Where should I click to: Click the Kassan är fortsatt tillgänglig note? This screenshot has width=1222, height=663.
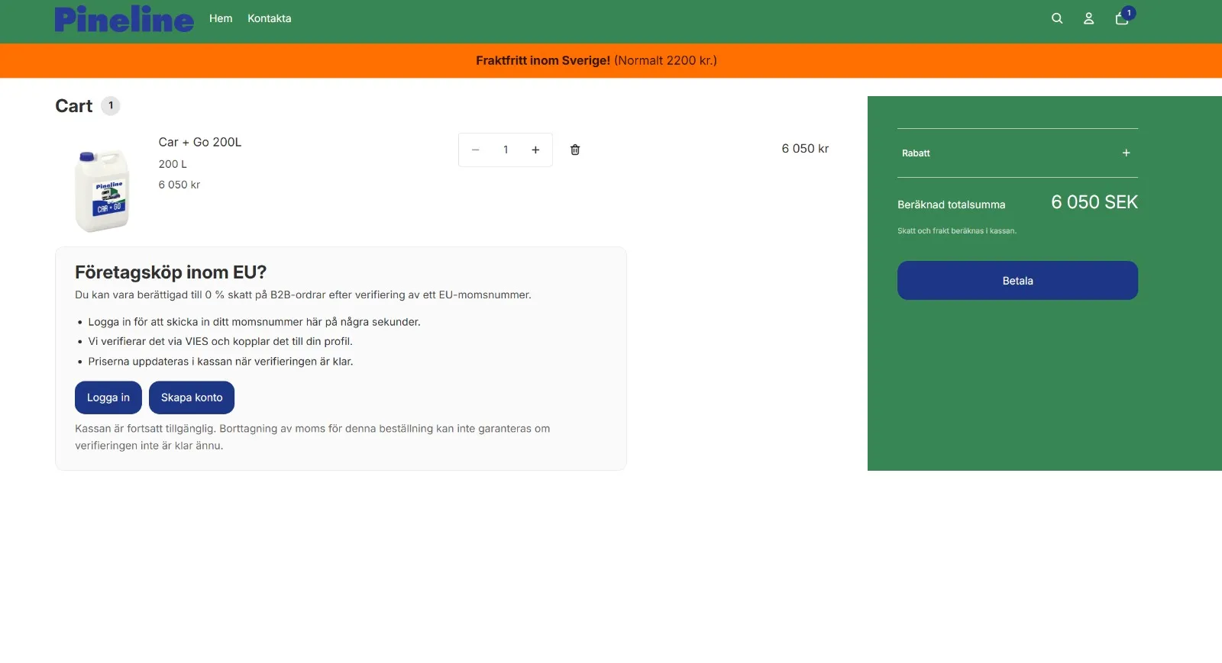tap(312, 437)
